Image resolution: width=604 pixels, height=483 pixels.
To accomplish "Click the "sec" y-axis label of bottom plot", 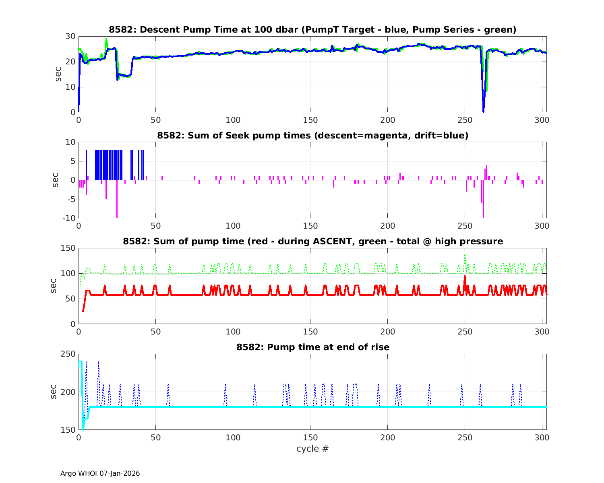I will [x=54, y=392].
